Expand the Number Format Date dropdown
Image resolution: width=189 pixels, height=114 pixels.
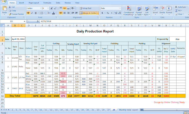coord(120,8)
